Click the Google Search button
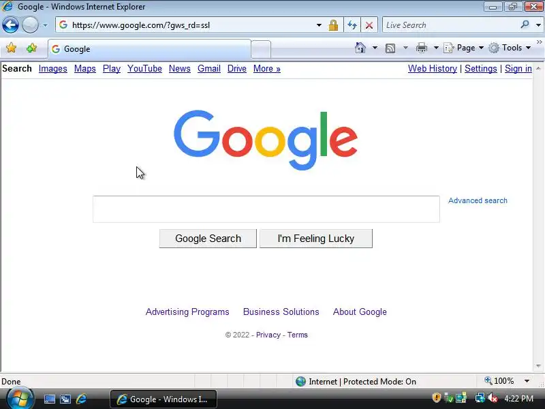545x409 pixels. click(x=208, y=239)
